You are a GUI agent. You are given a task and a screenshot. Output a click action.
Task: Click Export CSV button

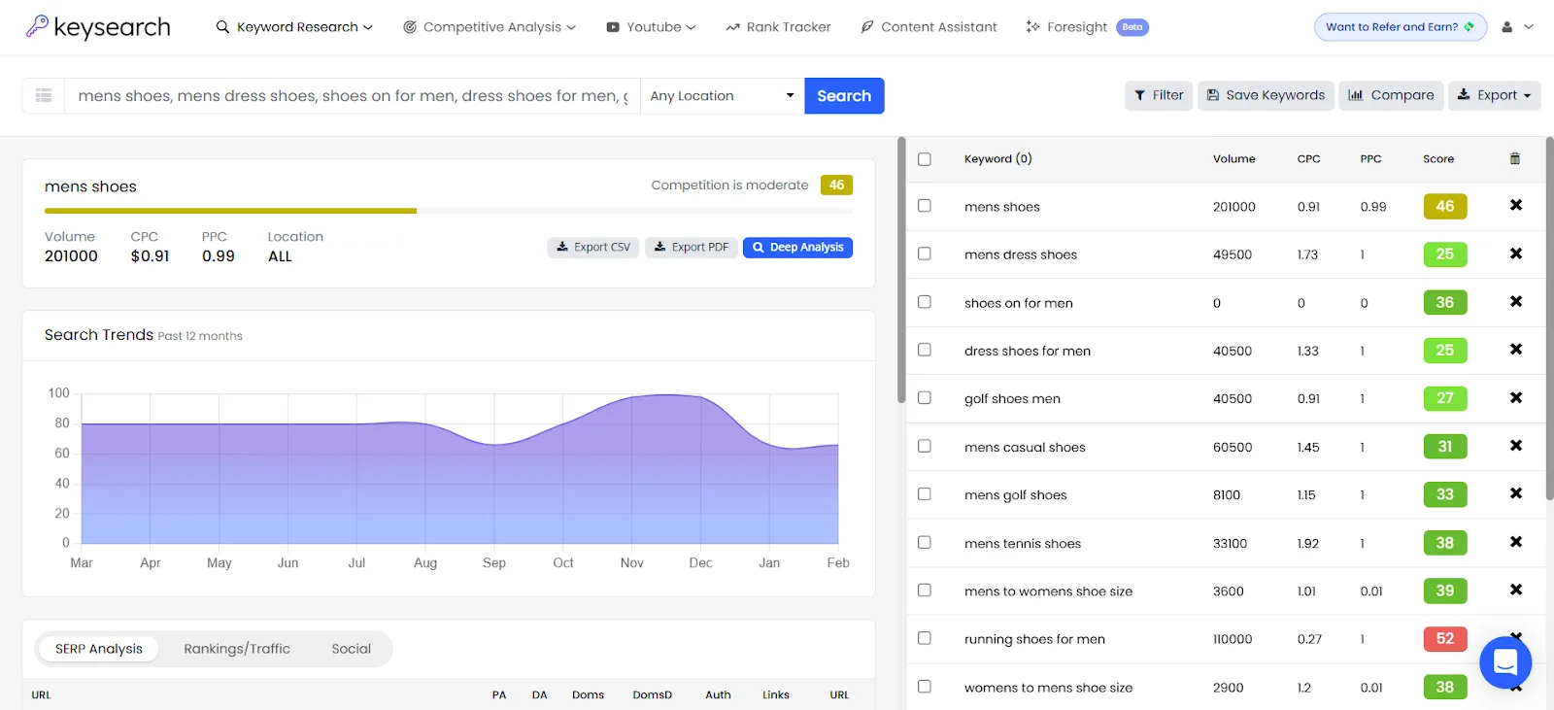pos(593,248)
